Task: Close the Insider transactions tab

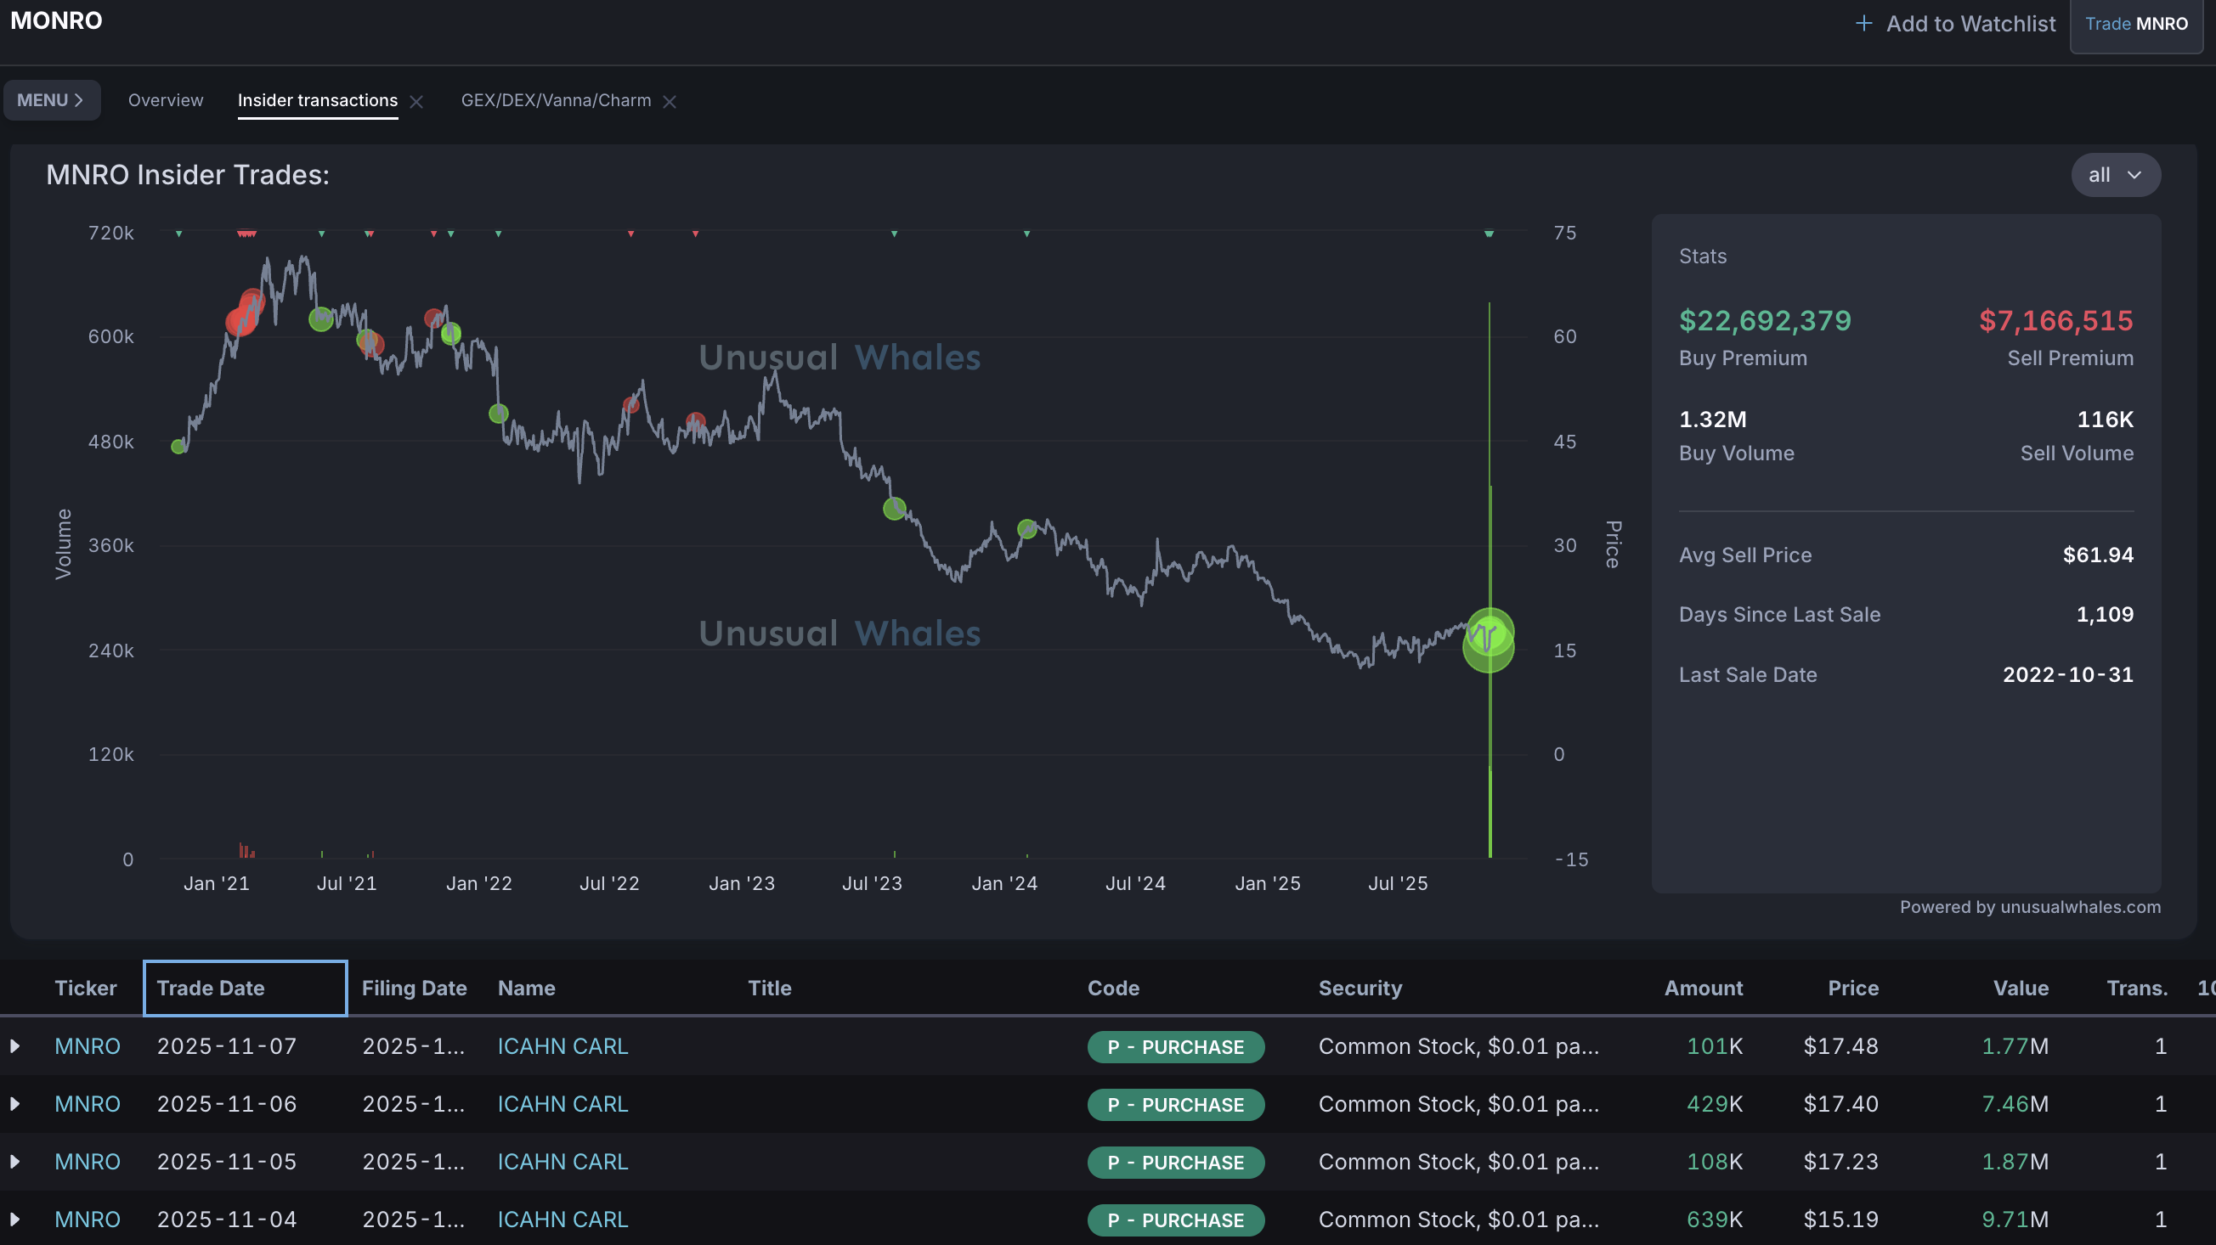Action: coord(416,101)
